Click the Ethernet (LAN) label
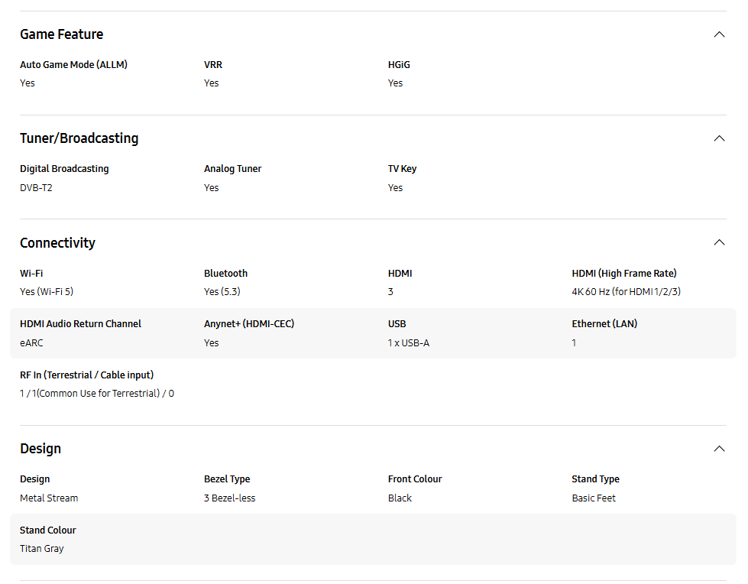 604,324
